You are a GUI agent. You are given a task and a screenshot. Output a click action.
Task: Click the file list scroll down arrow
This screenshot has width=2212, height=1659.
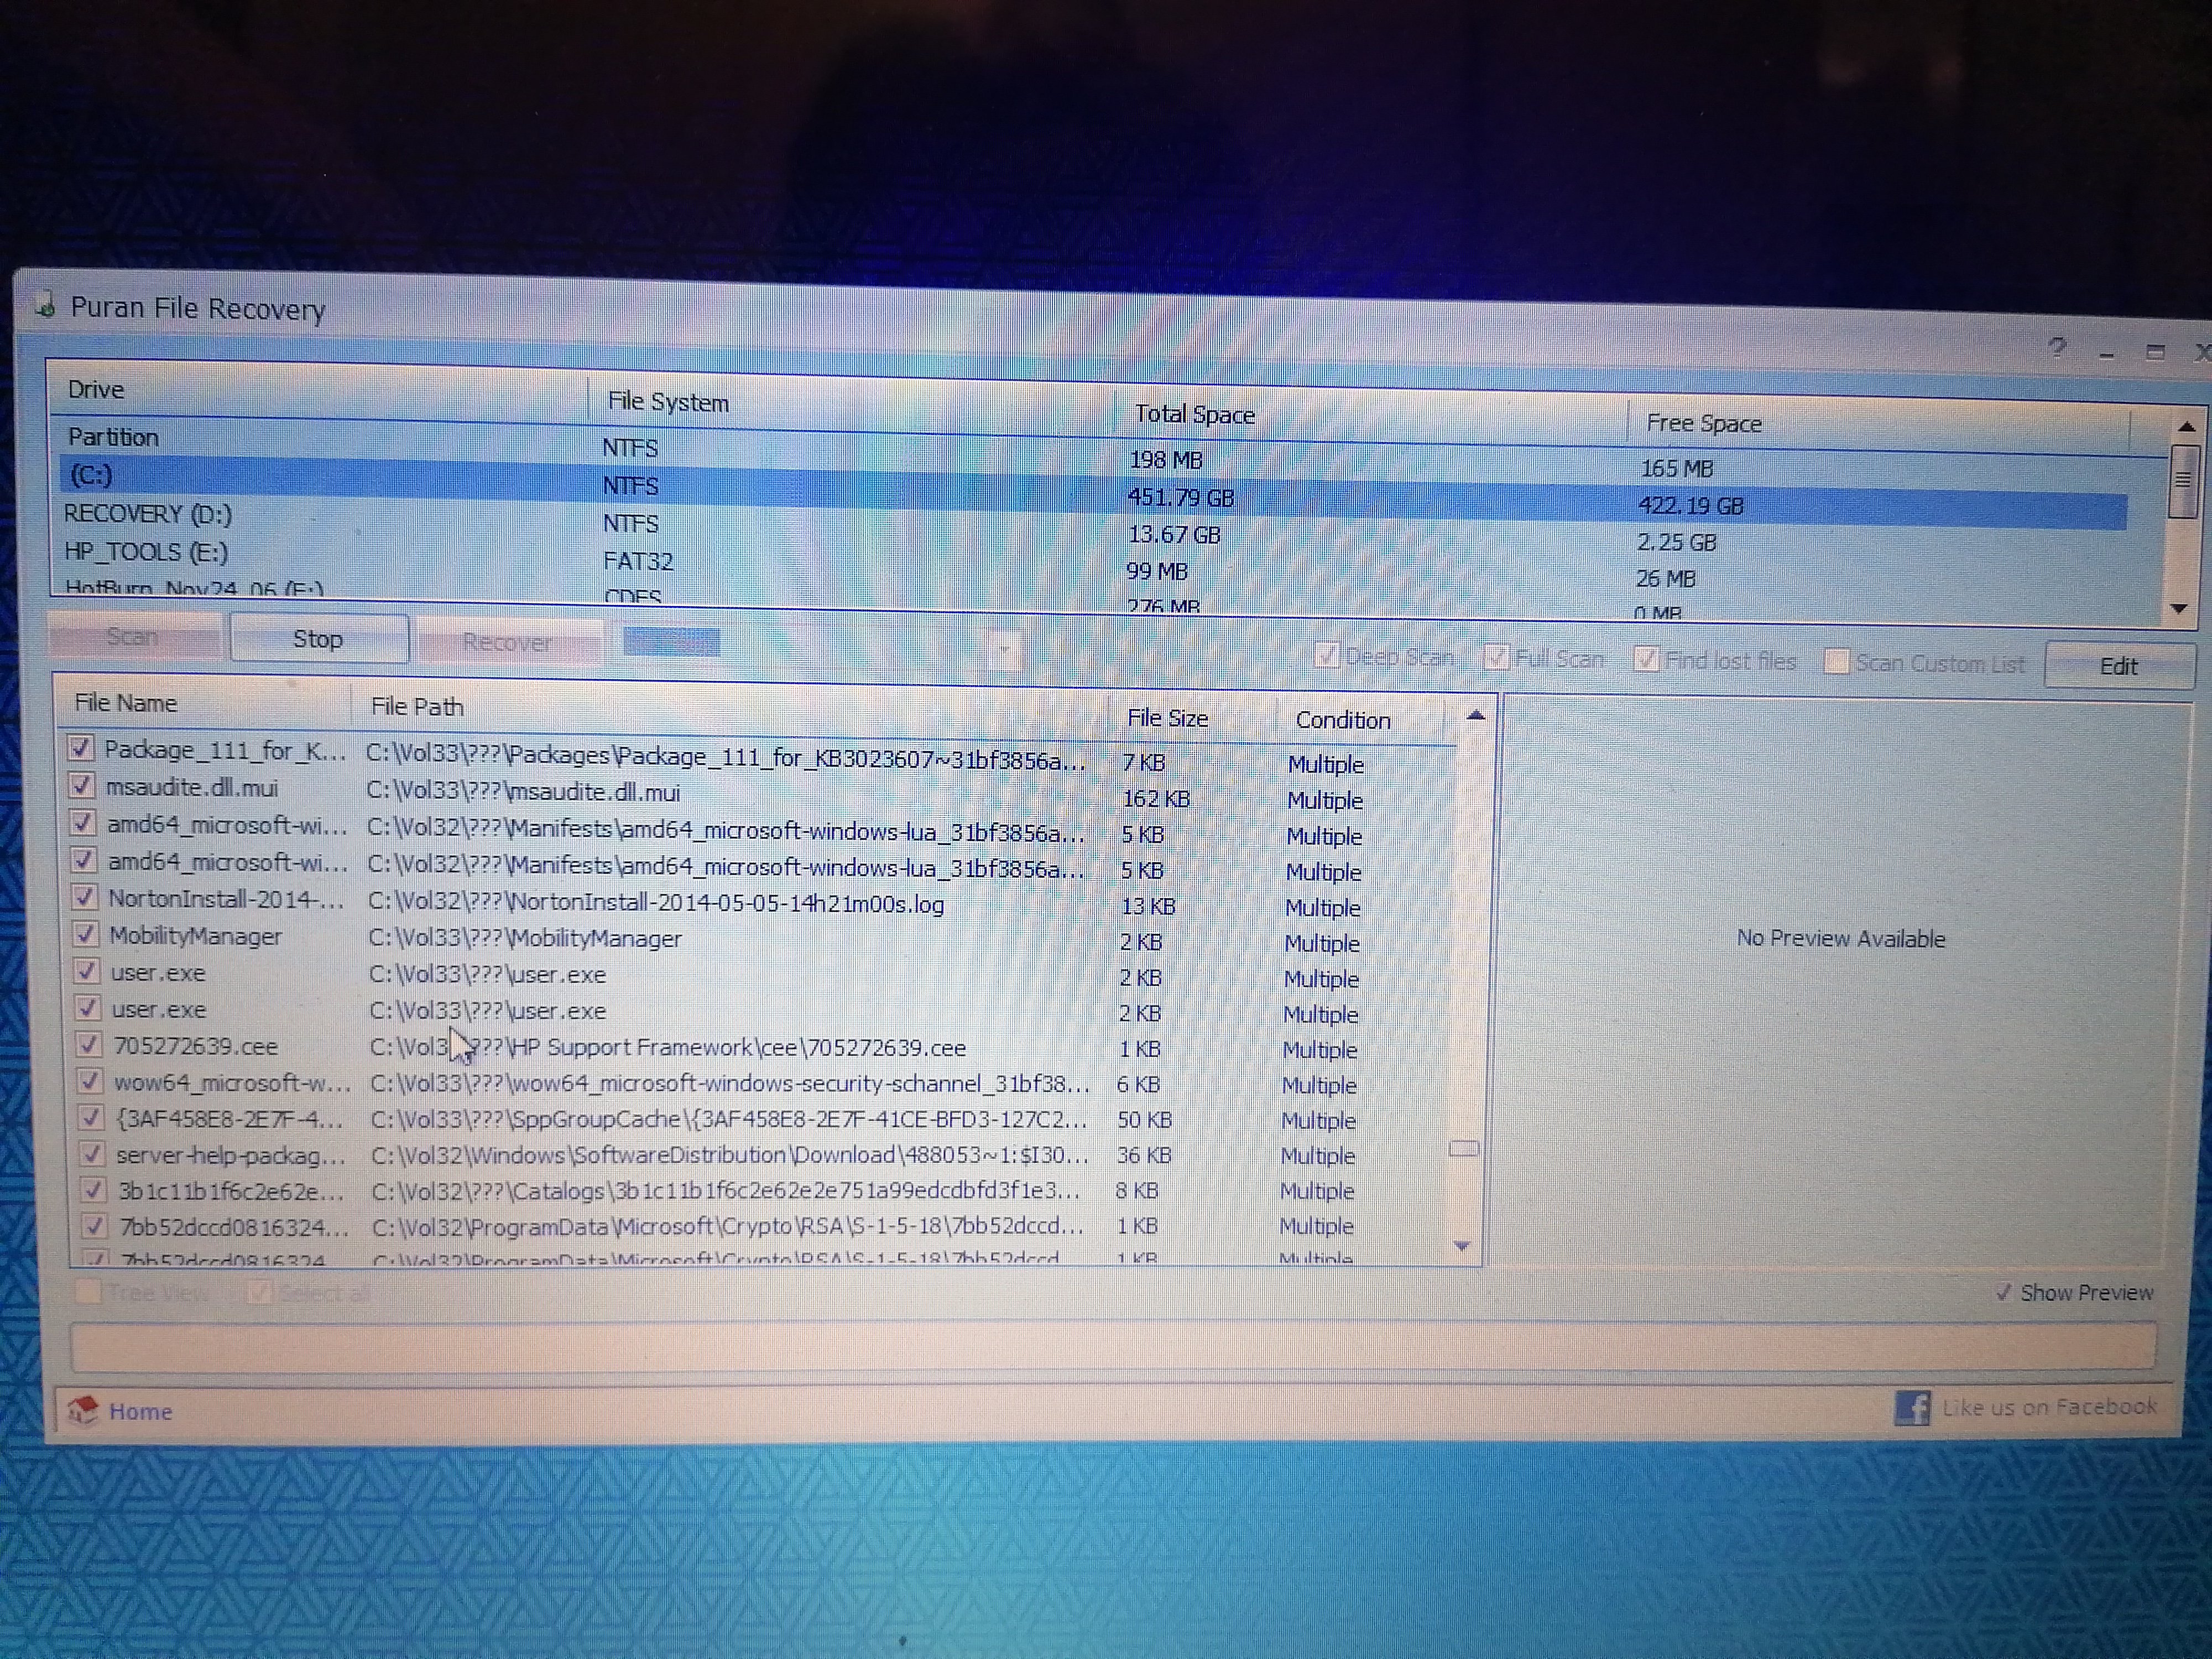[1462, 1246]
